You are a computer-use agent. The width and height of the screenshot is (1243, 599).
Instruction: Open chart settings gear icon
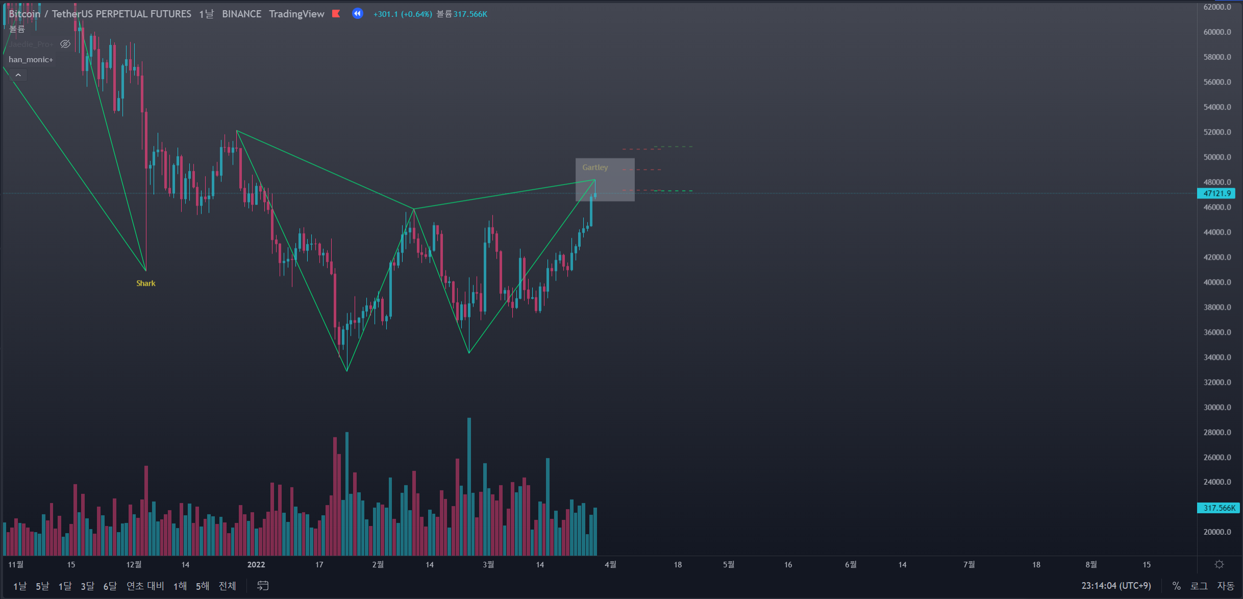(x=1219, y=564)
